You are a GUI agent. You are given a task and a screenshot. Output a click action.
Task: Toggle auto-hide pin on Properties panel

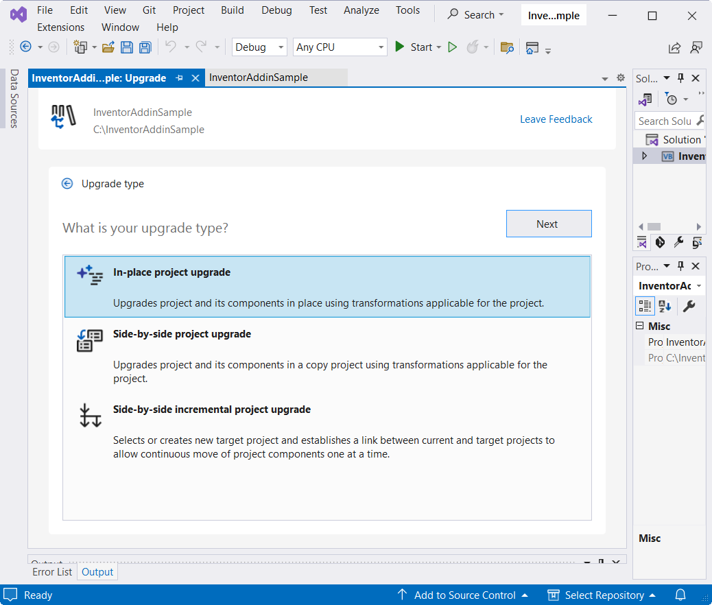[x=680, y=265]
